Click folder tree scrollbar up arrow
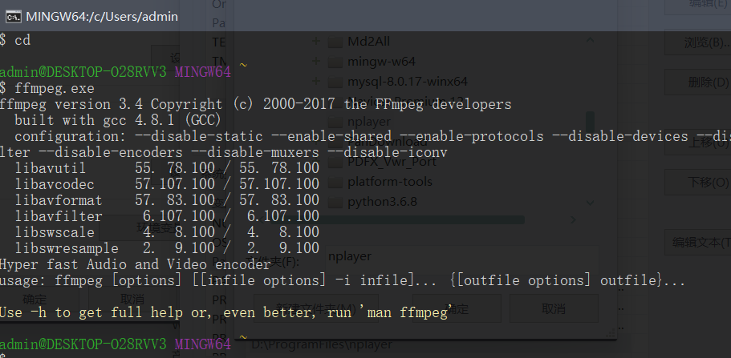This screenshot has height=358, width=731. tap(590, 41)
